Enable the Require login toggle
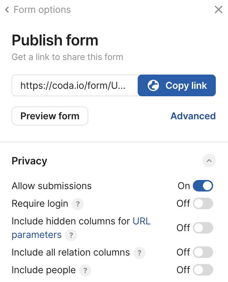This screenshot has width=228, height=282. pyautogui.click(x=203, y=203)
